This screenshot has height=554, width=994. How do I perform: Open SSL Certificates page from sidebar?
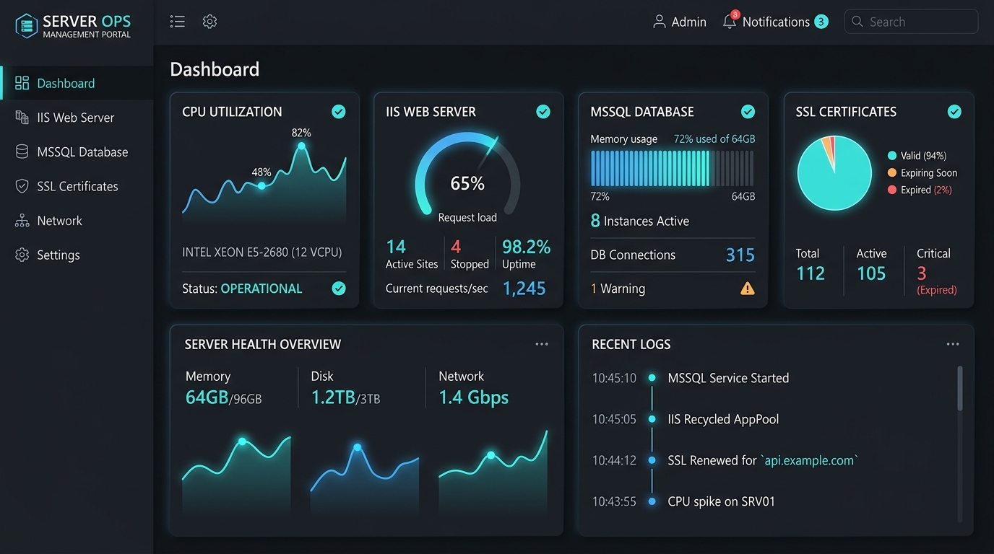77,186
